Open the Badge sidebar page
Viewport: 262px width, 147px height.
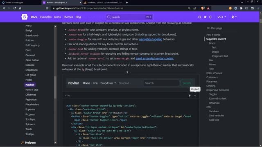[29, 31]
